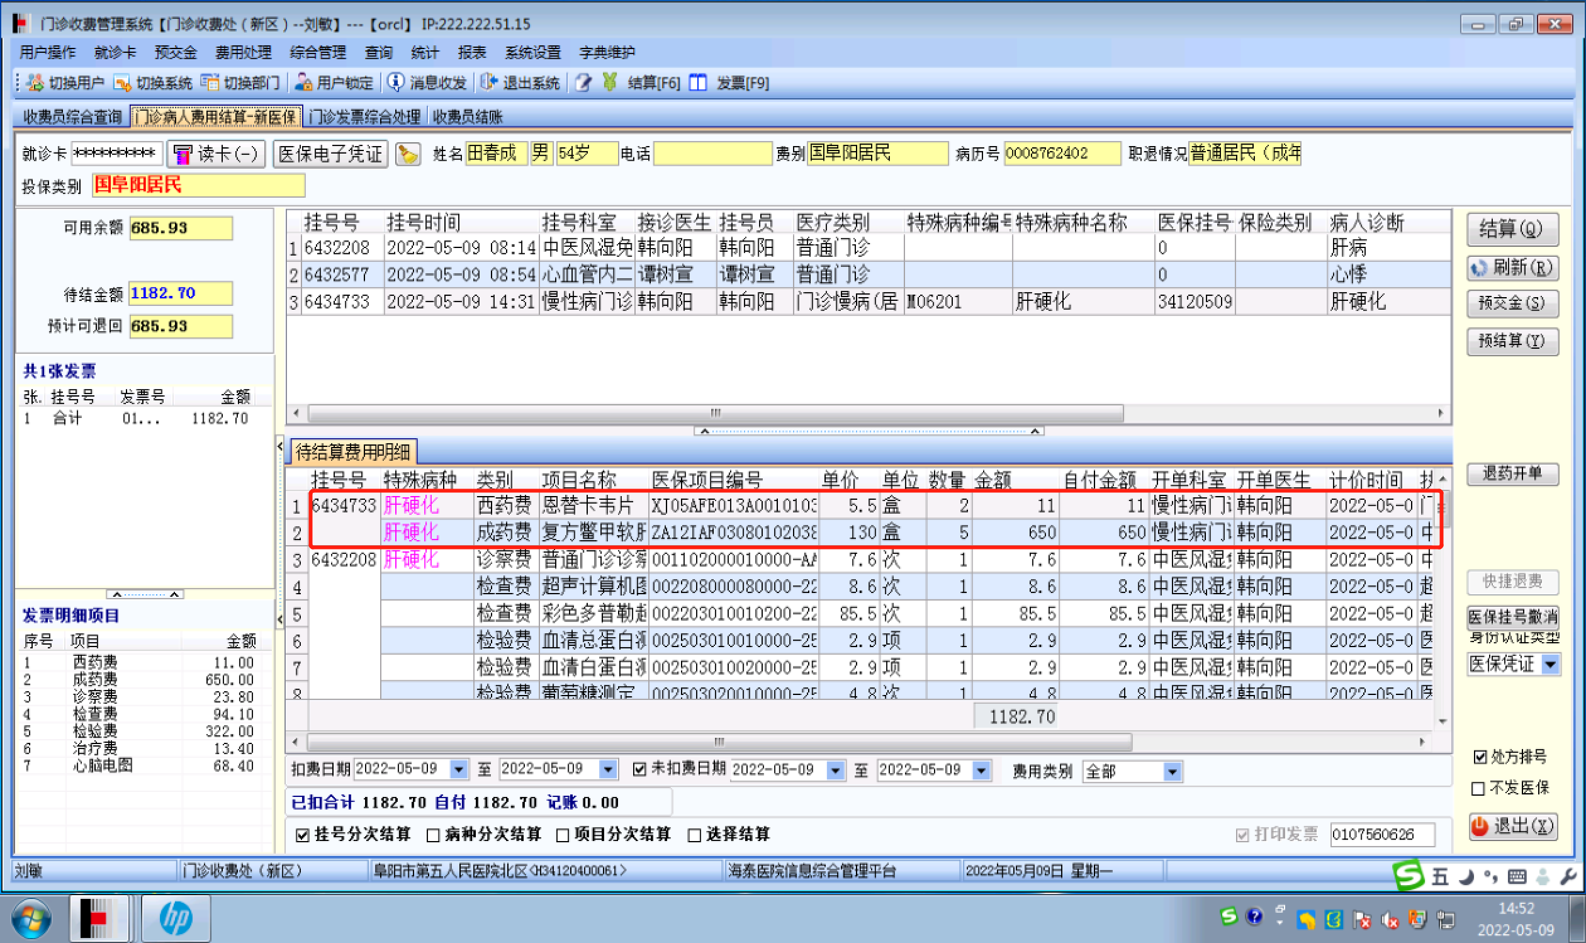Open the 扣费日期 start date dropdown
Screen dimensions: 1586x943
[459, 770]
